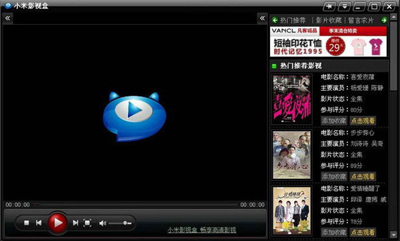The height and width of the screenshot is (241, 400).
Task: Go back with the green left arrow
Action: pyautogui.click(x=275, y=20)
